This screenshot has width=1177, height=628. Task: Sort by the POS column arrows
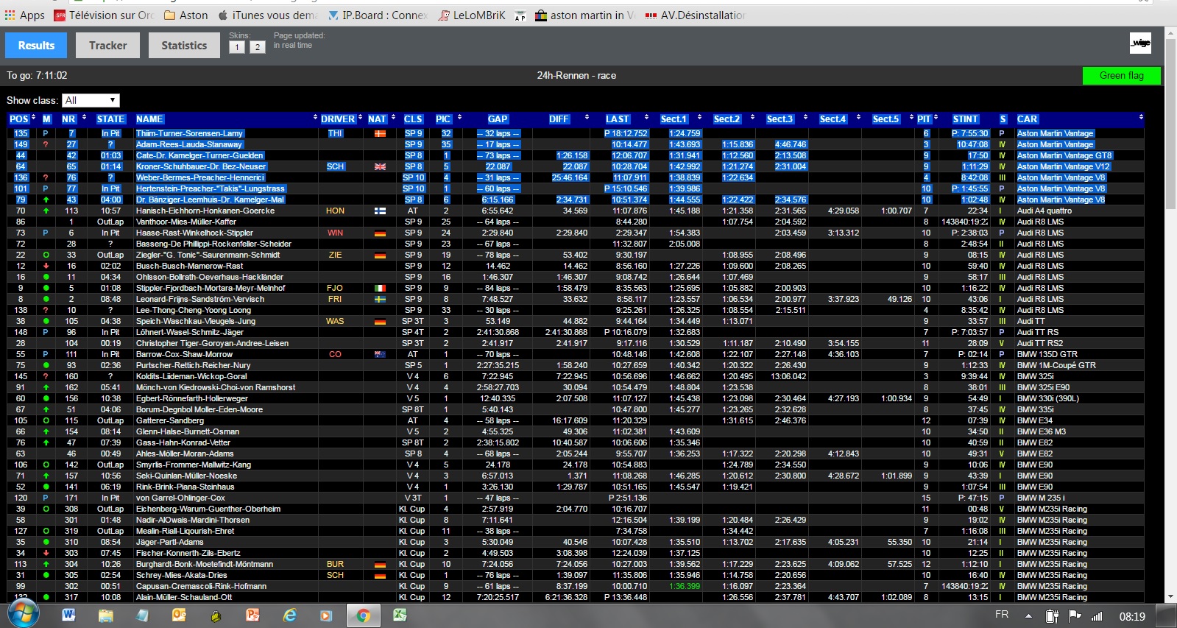[x=33, y=118]
